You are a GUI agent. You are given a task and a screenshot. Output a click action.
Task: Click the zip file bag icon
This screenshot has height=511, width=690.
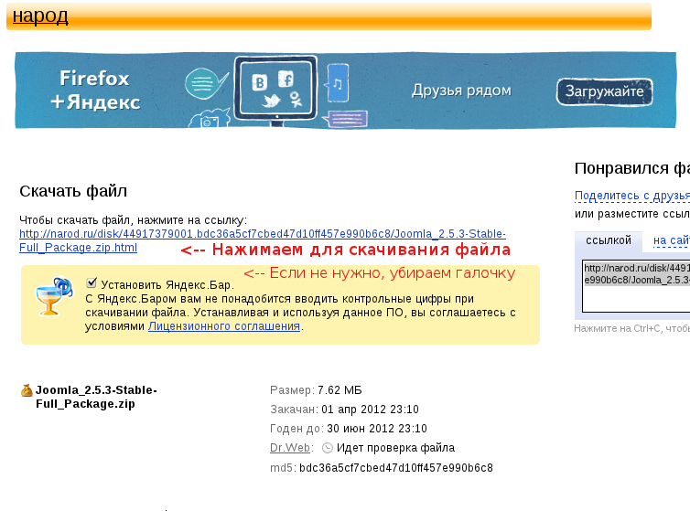click(27, 390)
